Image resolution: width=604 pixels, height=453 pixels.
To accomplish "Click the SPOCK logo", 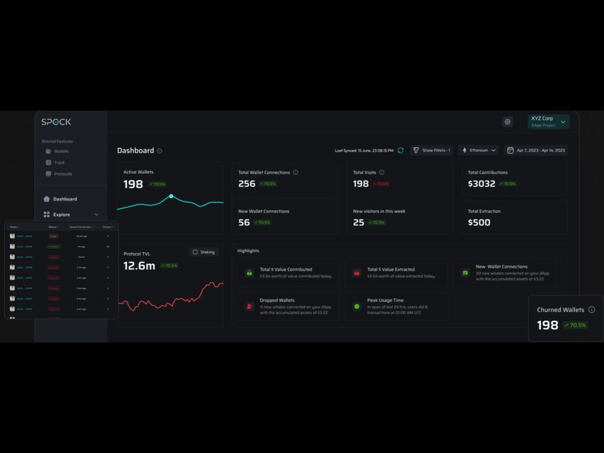I will pos(56,122).
